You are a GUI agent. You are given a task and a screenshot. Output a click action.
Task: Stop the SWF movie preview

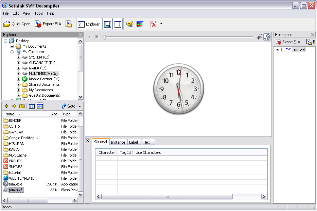pos(97,37)
